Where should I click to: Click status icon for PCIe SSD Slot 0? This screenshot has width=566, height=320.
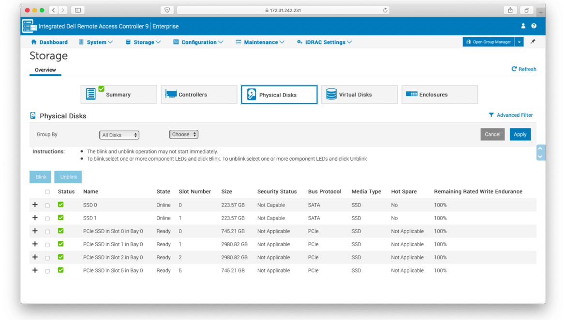(x=60, y=231)
